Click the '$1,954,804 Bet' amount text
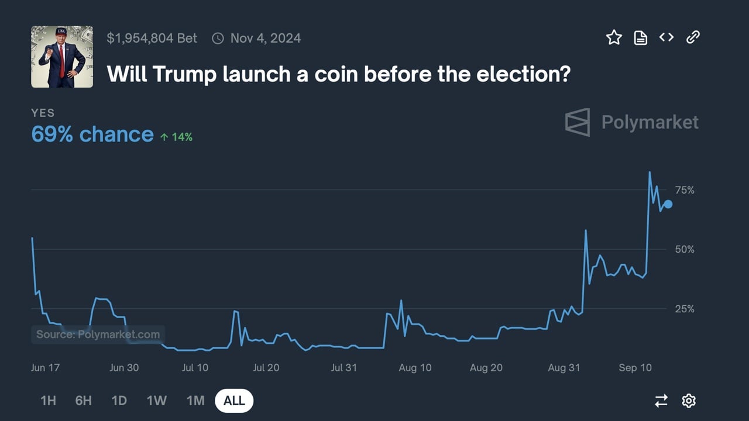 coord(152,37)
